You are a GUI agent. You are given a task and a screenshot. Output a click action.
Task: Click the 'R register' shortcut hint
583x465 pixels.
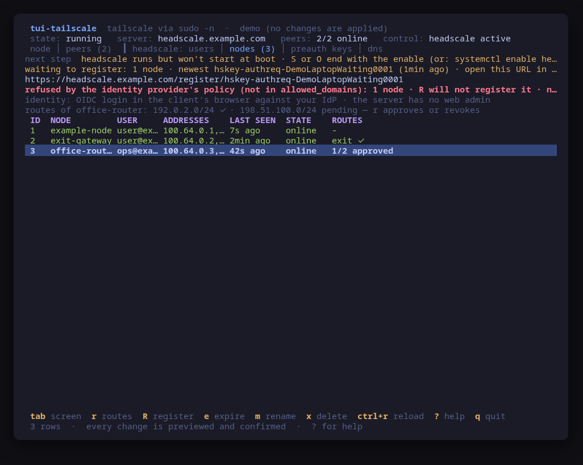pos(168,416)
